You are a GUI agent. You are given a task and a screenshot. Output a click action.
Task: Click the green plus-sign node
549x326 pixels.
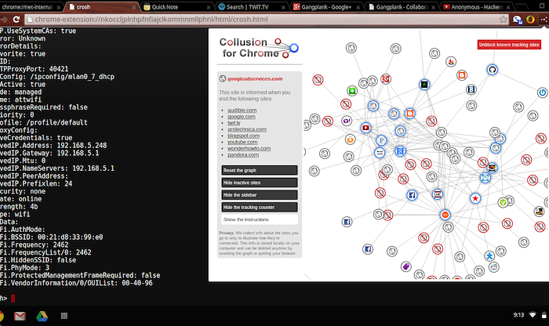[x=352, y=91]
